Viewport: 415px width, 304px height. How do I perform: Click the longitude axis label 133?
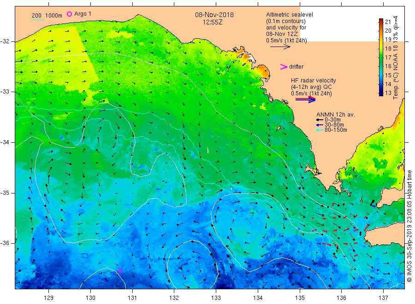pyautogui.click(x=216, y=298)
